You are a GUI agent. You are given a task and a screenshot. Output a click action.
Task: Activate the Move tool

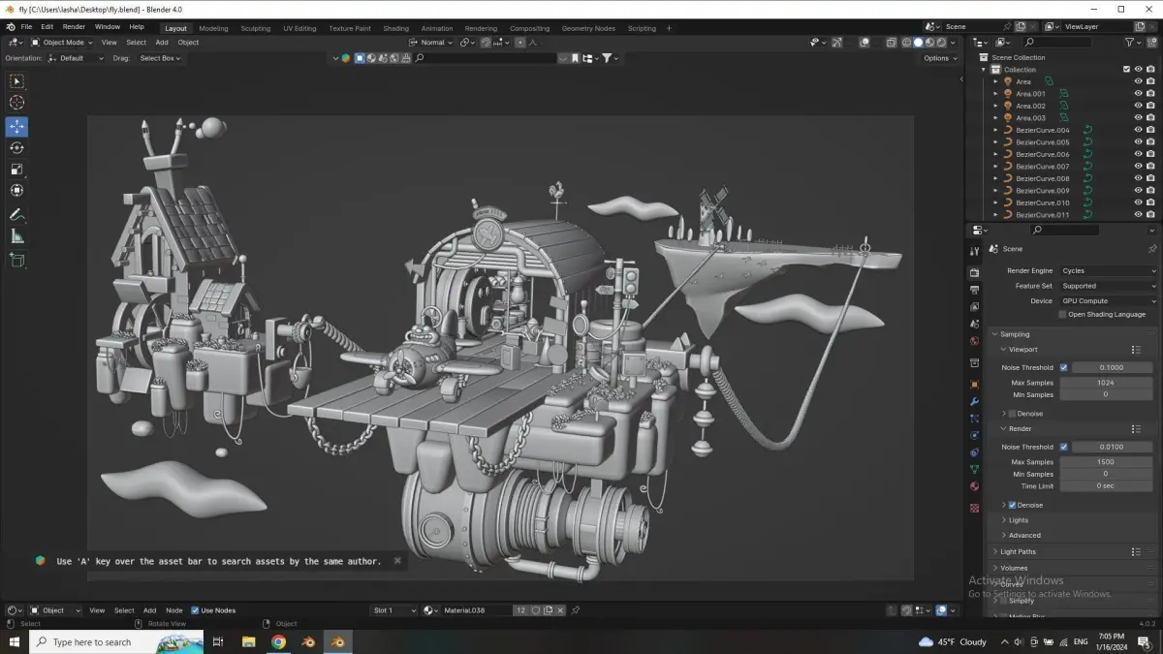click(16, 127)
